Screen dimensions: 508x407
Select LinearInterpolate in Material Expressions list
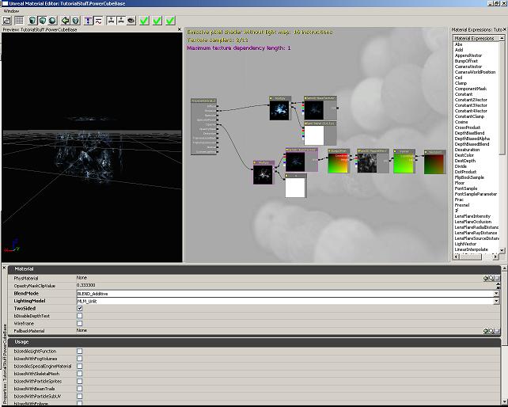point(472,249)
